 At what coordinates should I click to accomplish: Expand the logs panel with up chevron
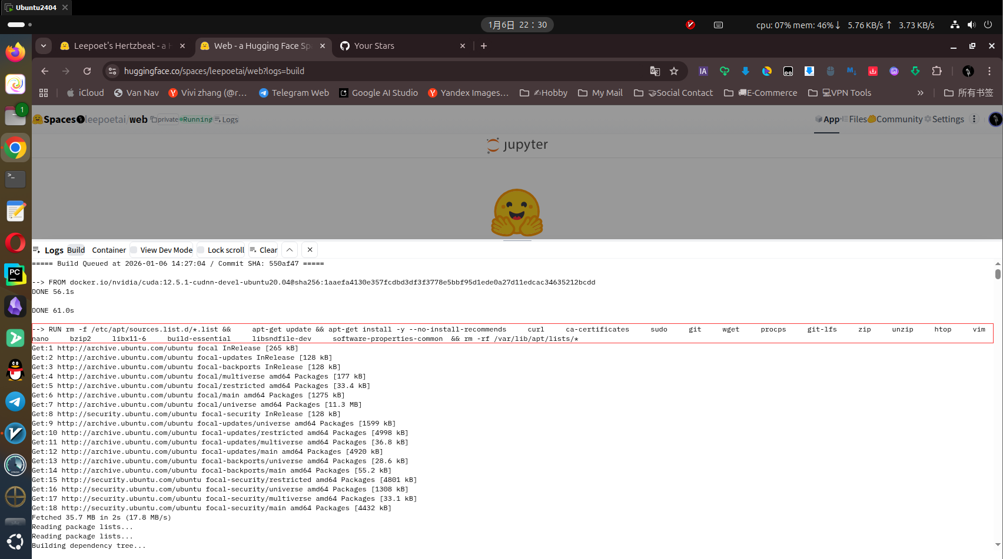point(290,250)
